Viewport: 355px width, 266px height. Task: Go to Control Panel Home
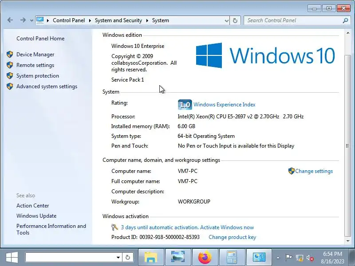point(40,39)
